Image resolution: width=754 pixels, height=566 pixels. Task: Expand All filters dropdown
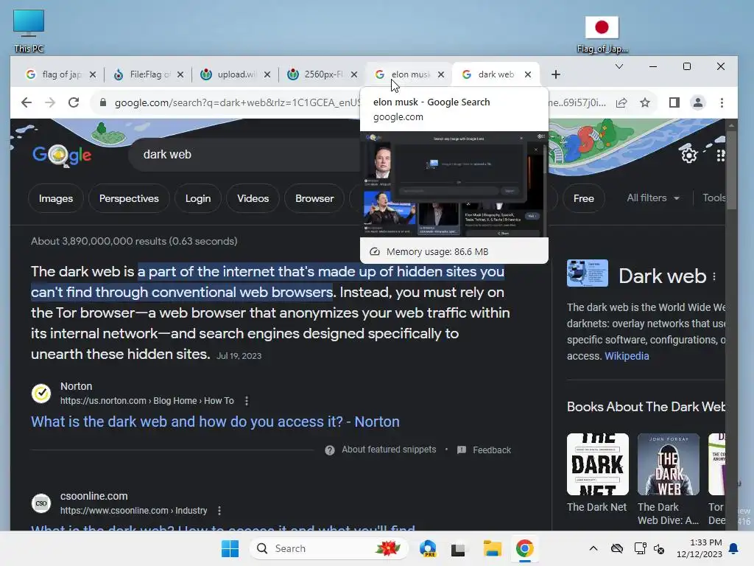coord(653,198)
